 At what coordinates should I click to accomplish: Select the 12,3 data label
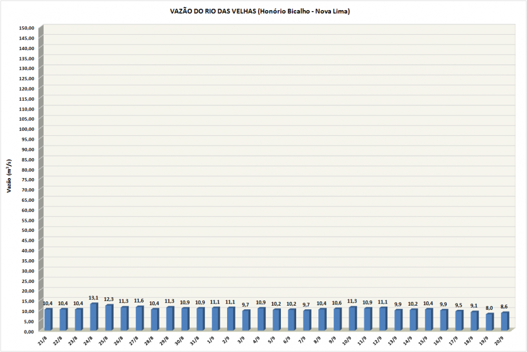(109, 300)
